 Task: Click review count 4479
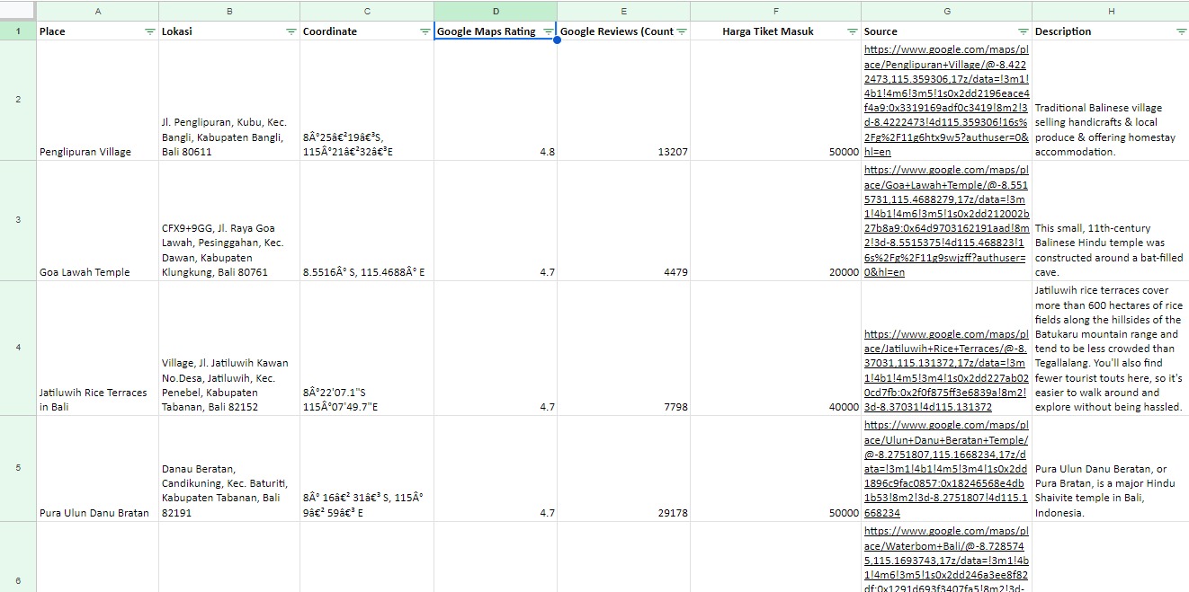pos(623,221)
